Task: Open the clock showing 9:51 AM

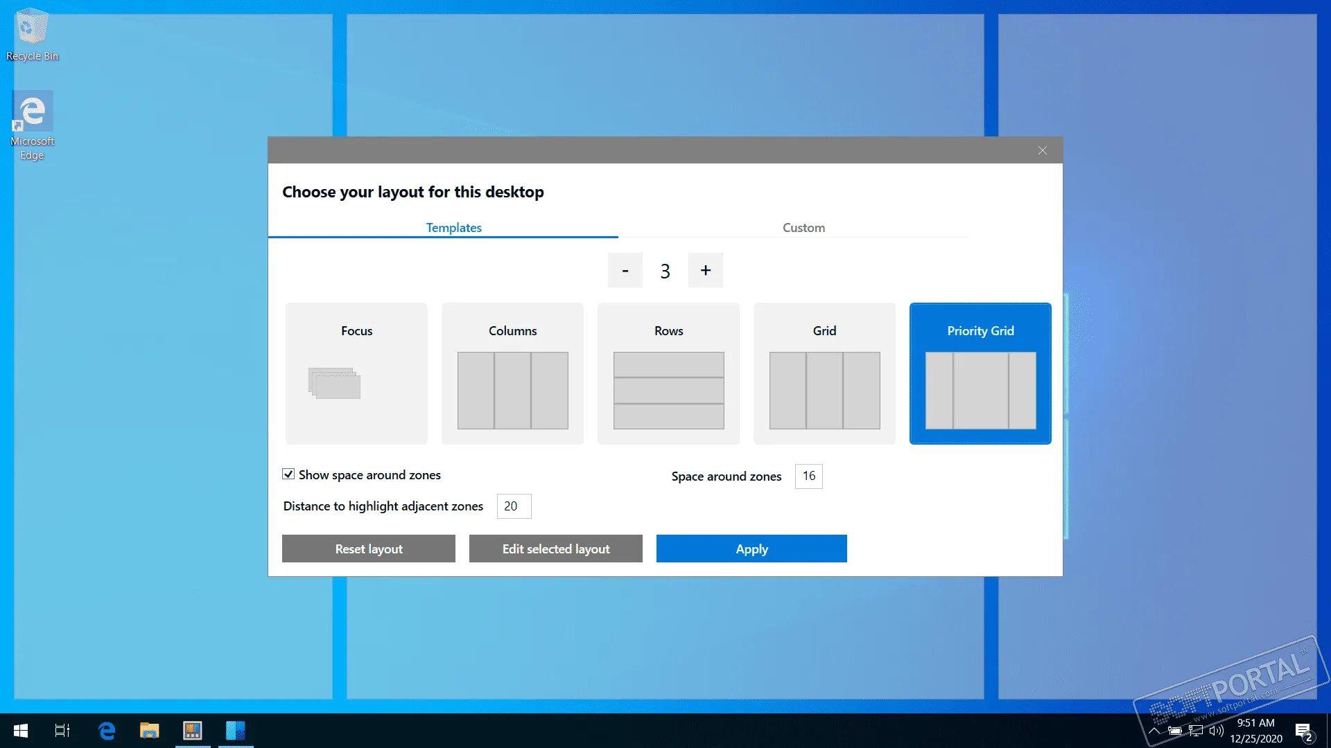Action: pos(1256,731)
